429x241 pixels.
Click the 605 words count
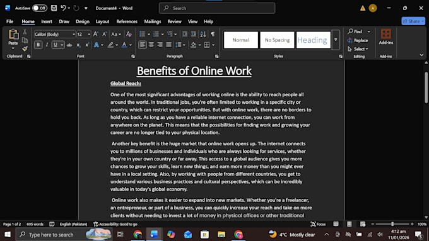35,224
